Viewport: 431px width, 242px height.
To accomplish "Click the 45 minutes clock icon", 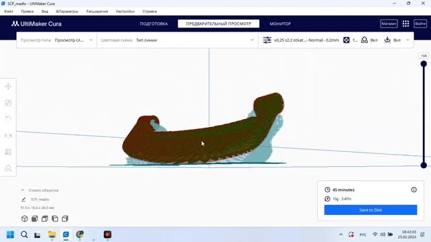I will [x=327, y=190].
